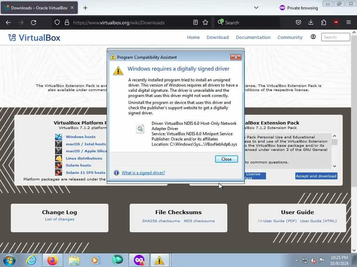
Task: Click the blue info icon in dialog
Action: click(x=116, y=173)
